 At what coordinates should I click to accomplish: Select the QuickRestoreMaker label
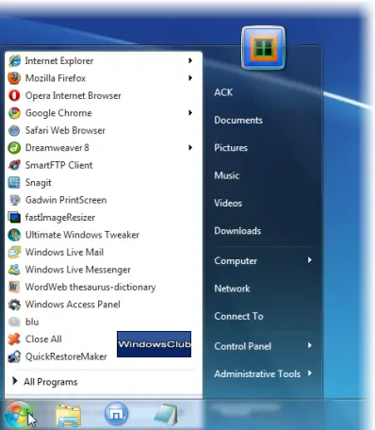point(66,356)
